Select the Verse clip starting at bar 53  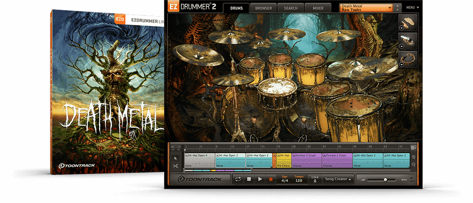(396, 161)
